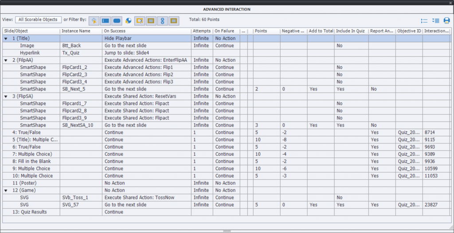Print the advanced interaction table
454x233 pixels.
tap(446, 20)
